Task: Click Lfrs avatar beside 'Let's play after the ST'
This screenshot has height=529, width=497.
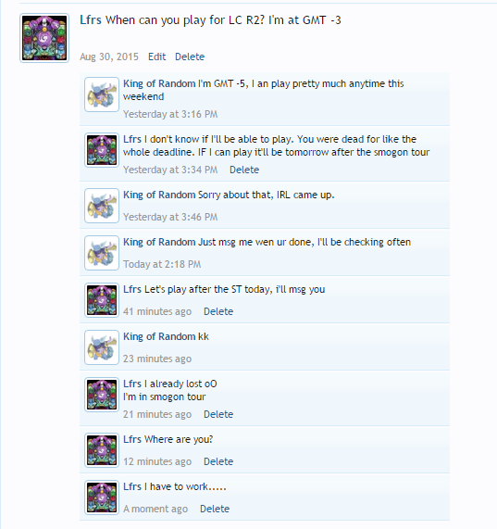Action: 102,300
